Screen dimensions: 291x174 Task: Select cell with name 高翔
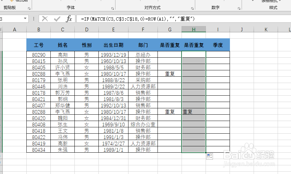pyautogui.click(x=62, y=55)
